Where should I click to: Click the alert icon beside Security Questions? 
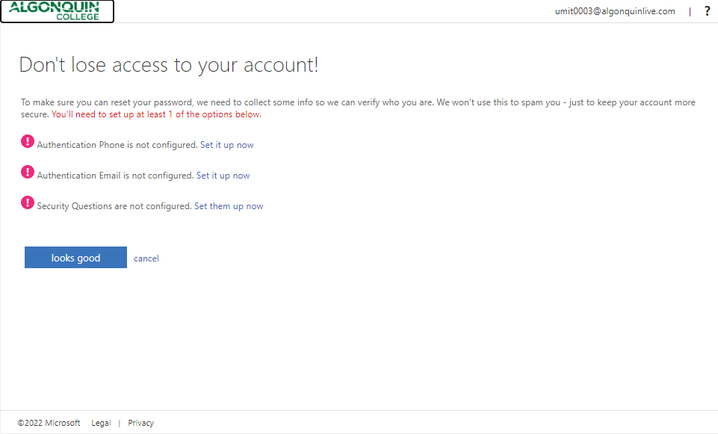tap(28, 202)
